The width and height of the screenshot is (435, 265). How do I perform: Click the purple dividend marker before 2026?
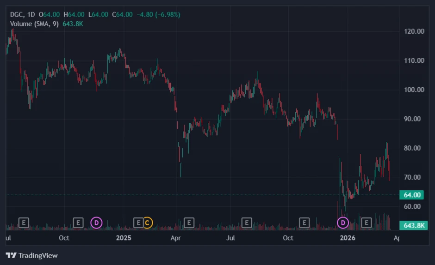(343, 223)
